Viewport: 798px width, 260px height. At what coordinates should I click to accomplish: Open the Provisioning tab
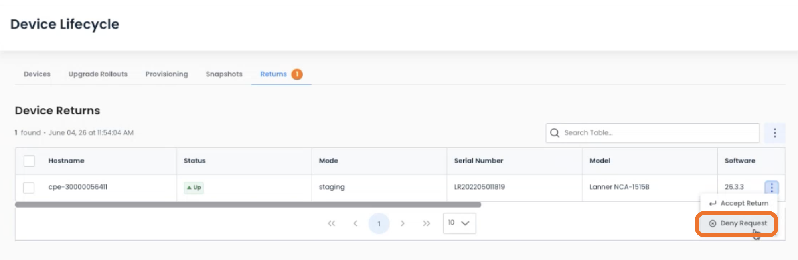pos(167,74)
